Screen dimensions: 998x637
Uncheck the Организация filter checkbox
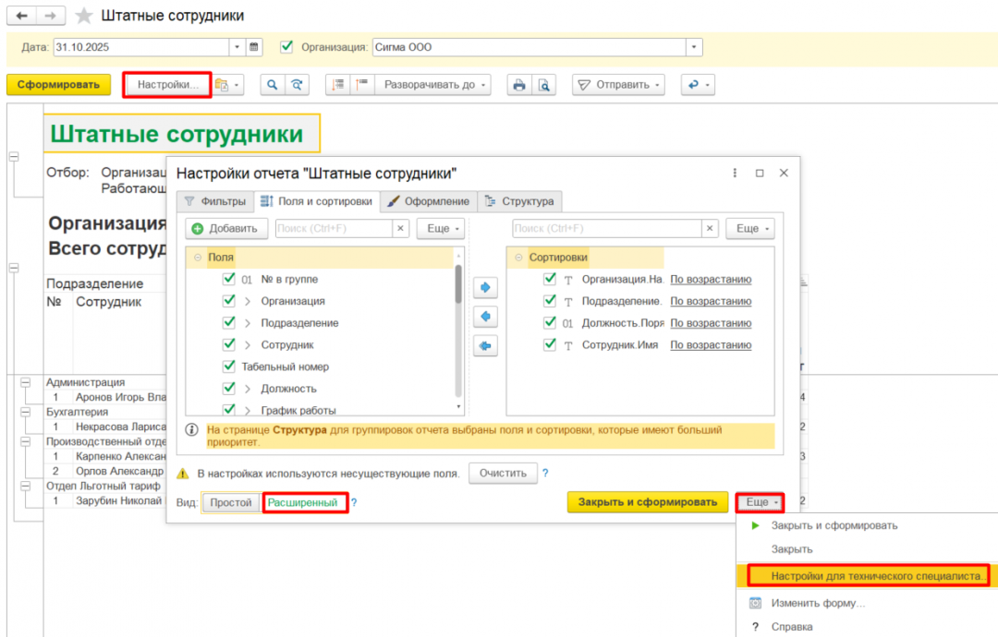pyautogui.click(x=286, y=46)
